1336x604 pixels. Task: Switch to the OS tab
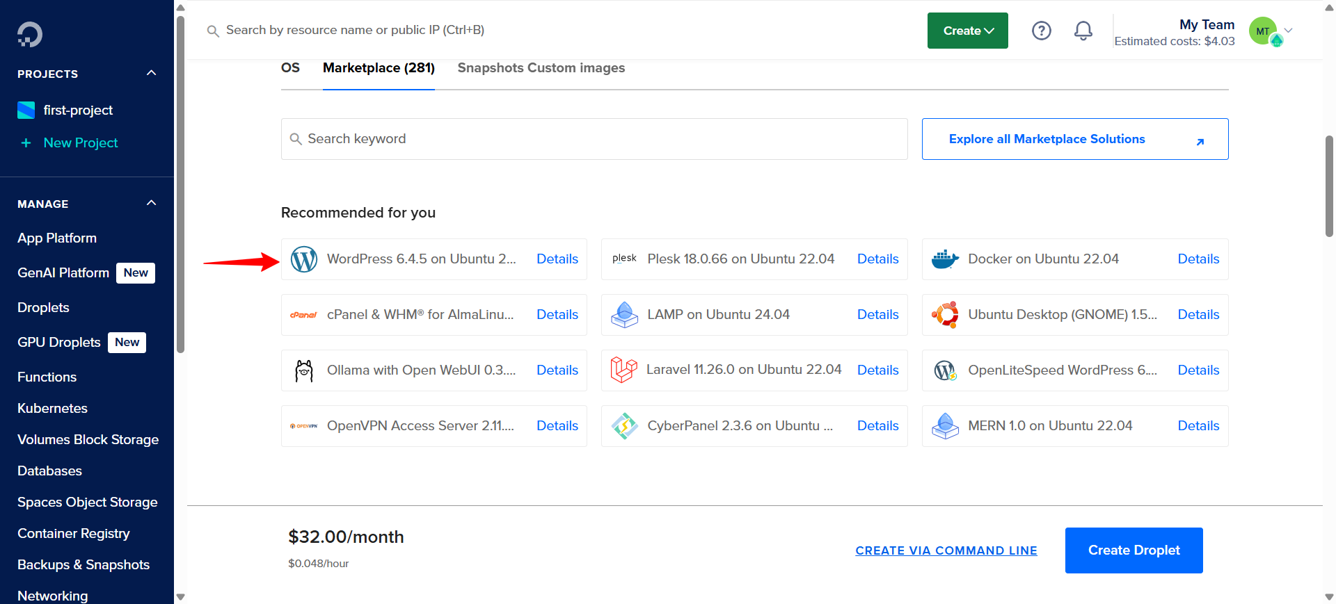(290, 68)
